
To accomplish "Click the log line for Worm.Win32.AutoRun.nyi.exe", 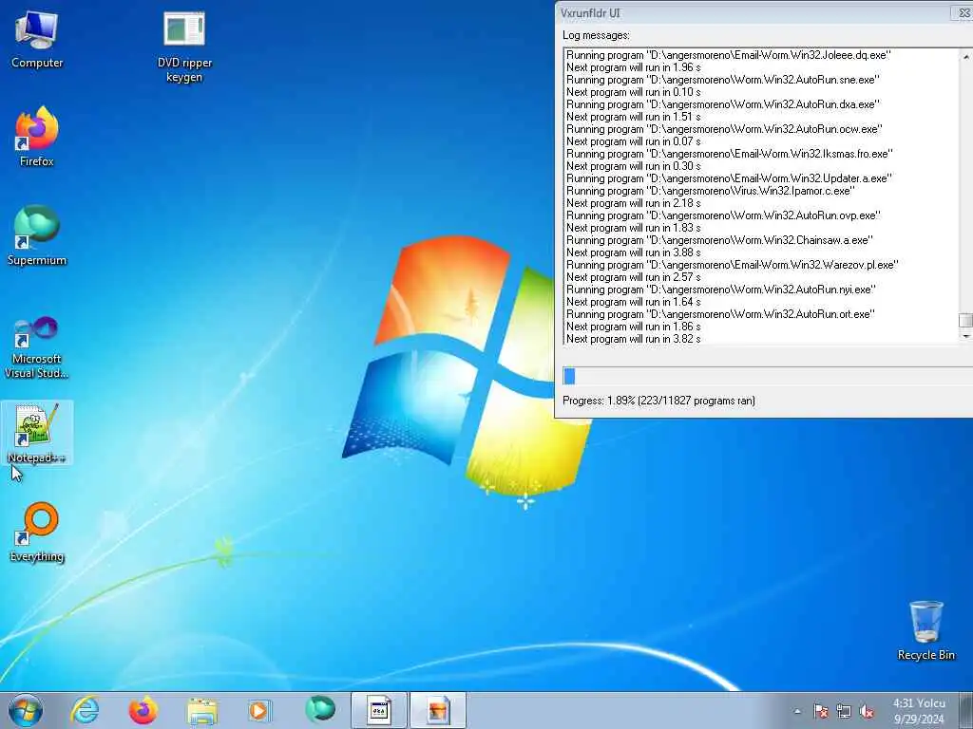I will (721, 290).
